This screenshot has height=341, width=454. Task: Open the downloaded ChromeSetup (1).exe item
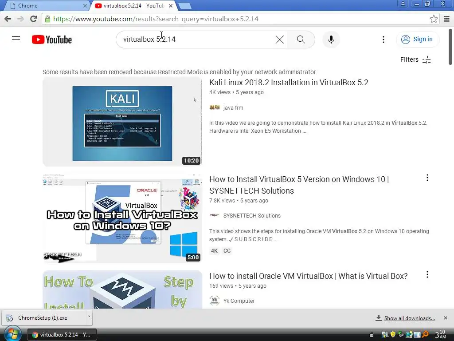43,318
